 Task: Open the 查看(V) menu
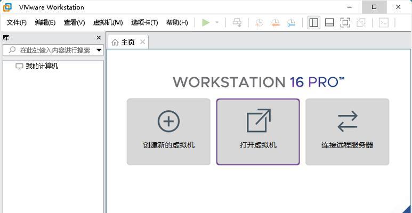pos(75,22)
